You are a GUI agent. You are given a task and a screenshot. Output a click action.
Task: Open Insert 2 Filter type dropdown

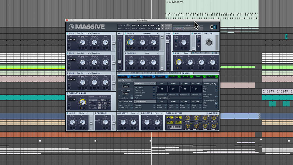pyautogui.click(x=158, y=113)
